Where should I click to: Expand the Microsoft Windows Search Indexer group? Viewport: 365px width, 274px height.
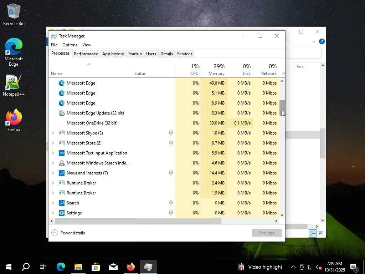coord(53,163)
